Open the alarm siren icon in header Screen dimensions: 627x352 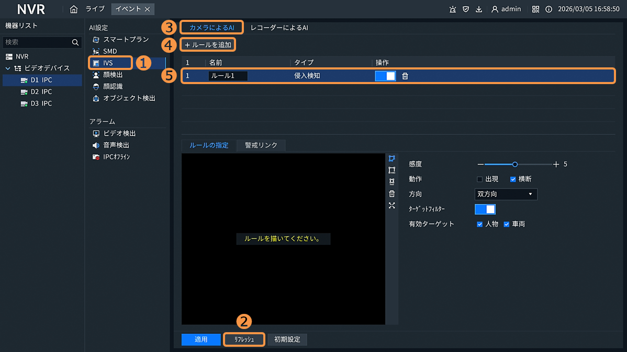click(453, 9)
